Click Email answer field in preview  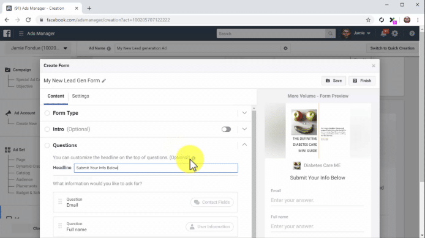pos(317,200)
